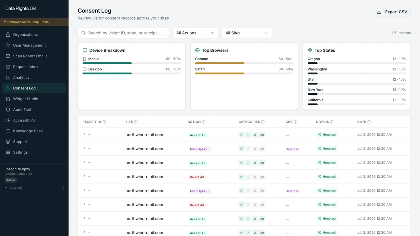Open the All Sites filter dropdown
Viewport: 420px width, 236px height.
[x=247, y=33]
